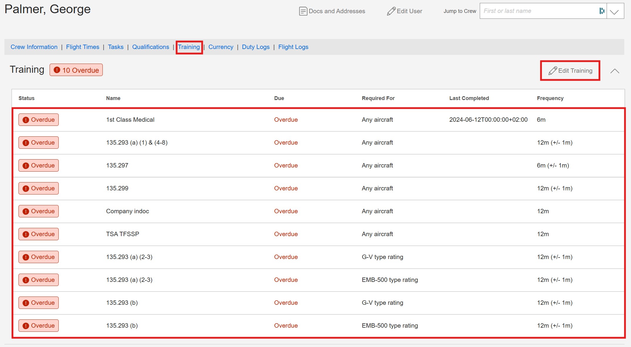Click the Overdue badge for TSA TFSSP
The width and height of the screenshot is (631, 347).
pos(38,234)
